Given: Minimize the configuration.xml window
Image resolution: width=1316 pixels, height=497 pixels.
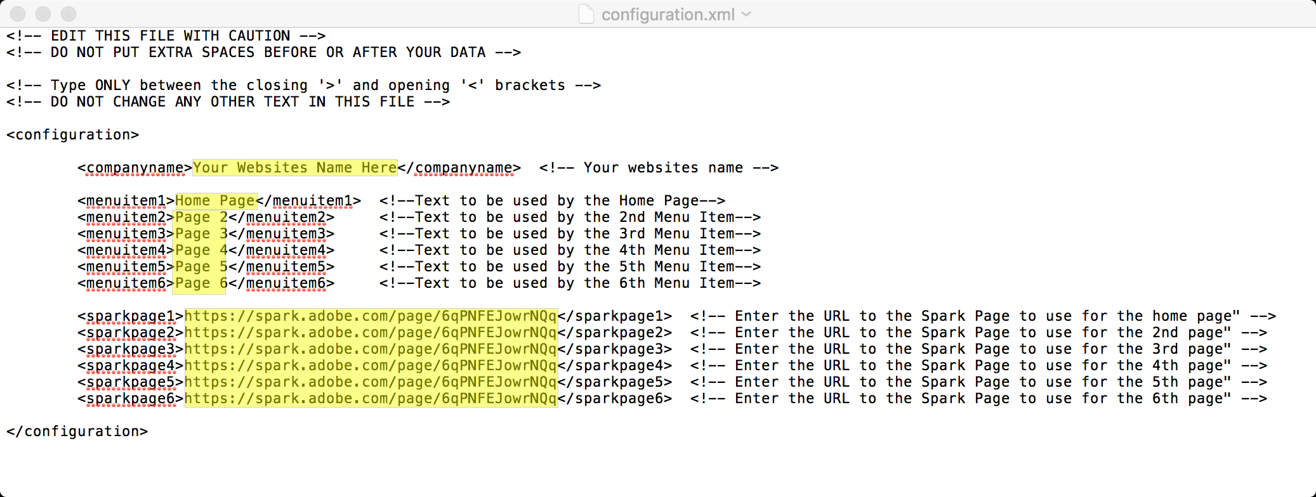Looking at the screenshot, I should (x=43, y=14).
